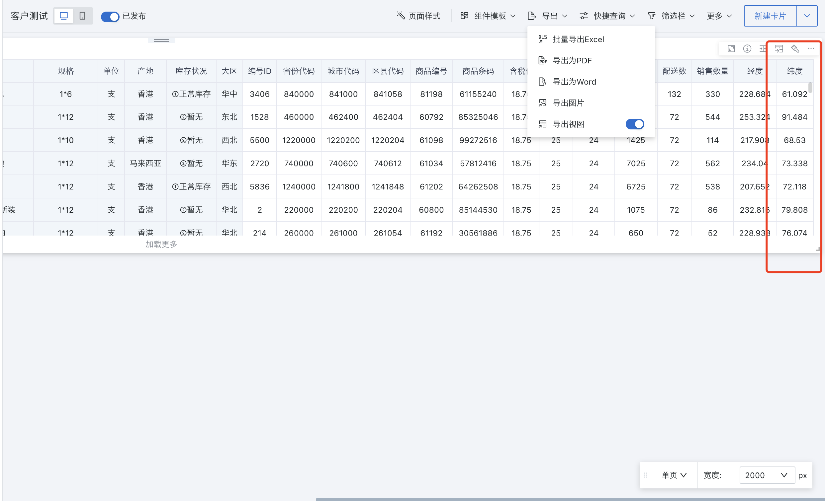Click 商品编号 cell 60800
This screenshot has height=501, width=825.
tap(431, 210)
